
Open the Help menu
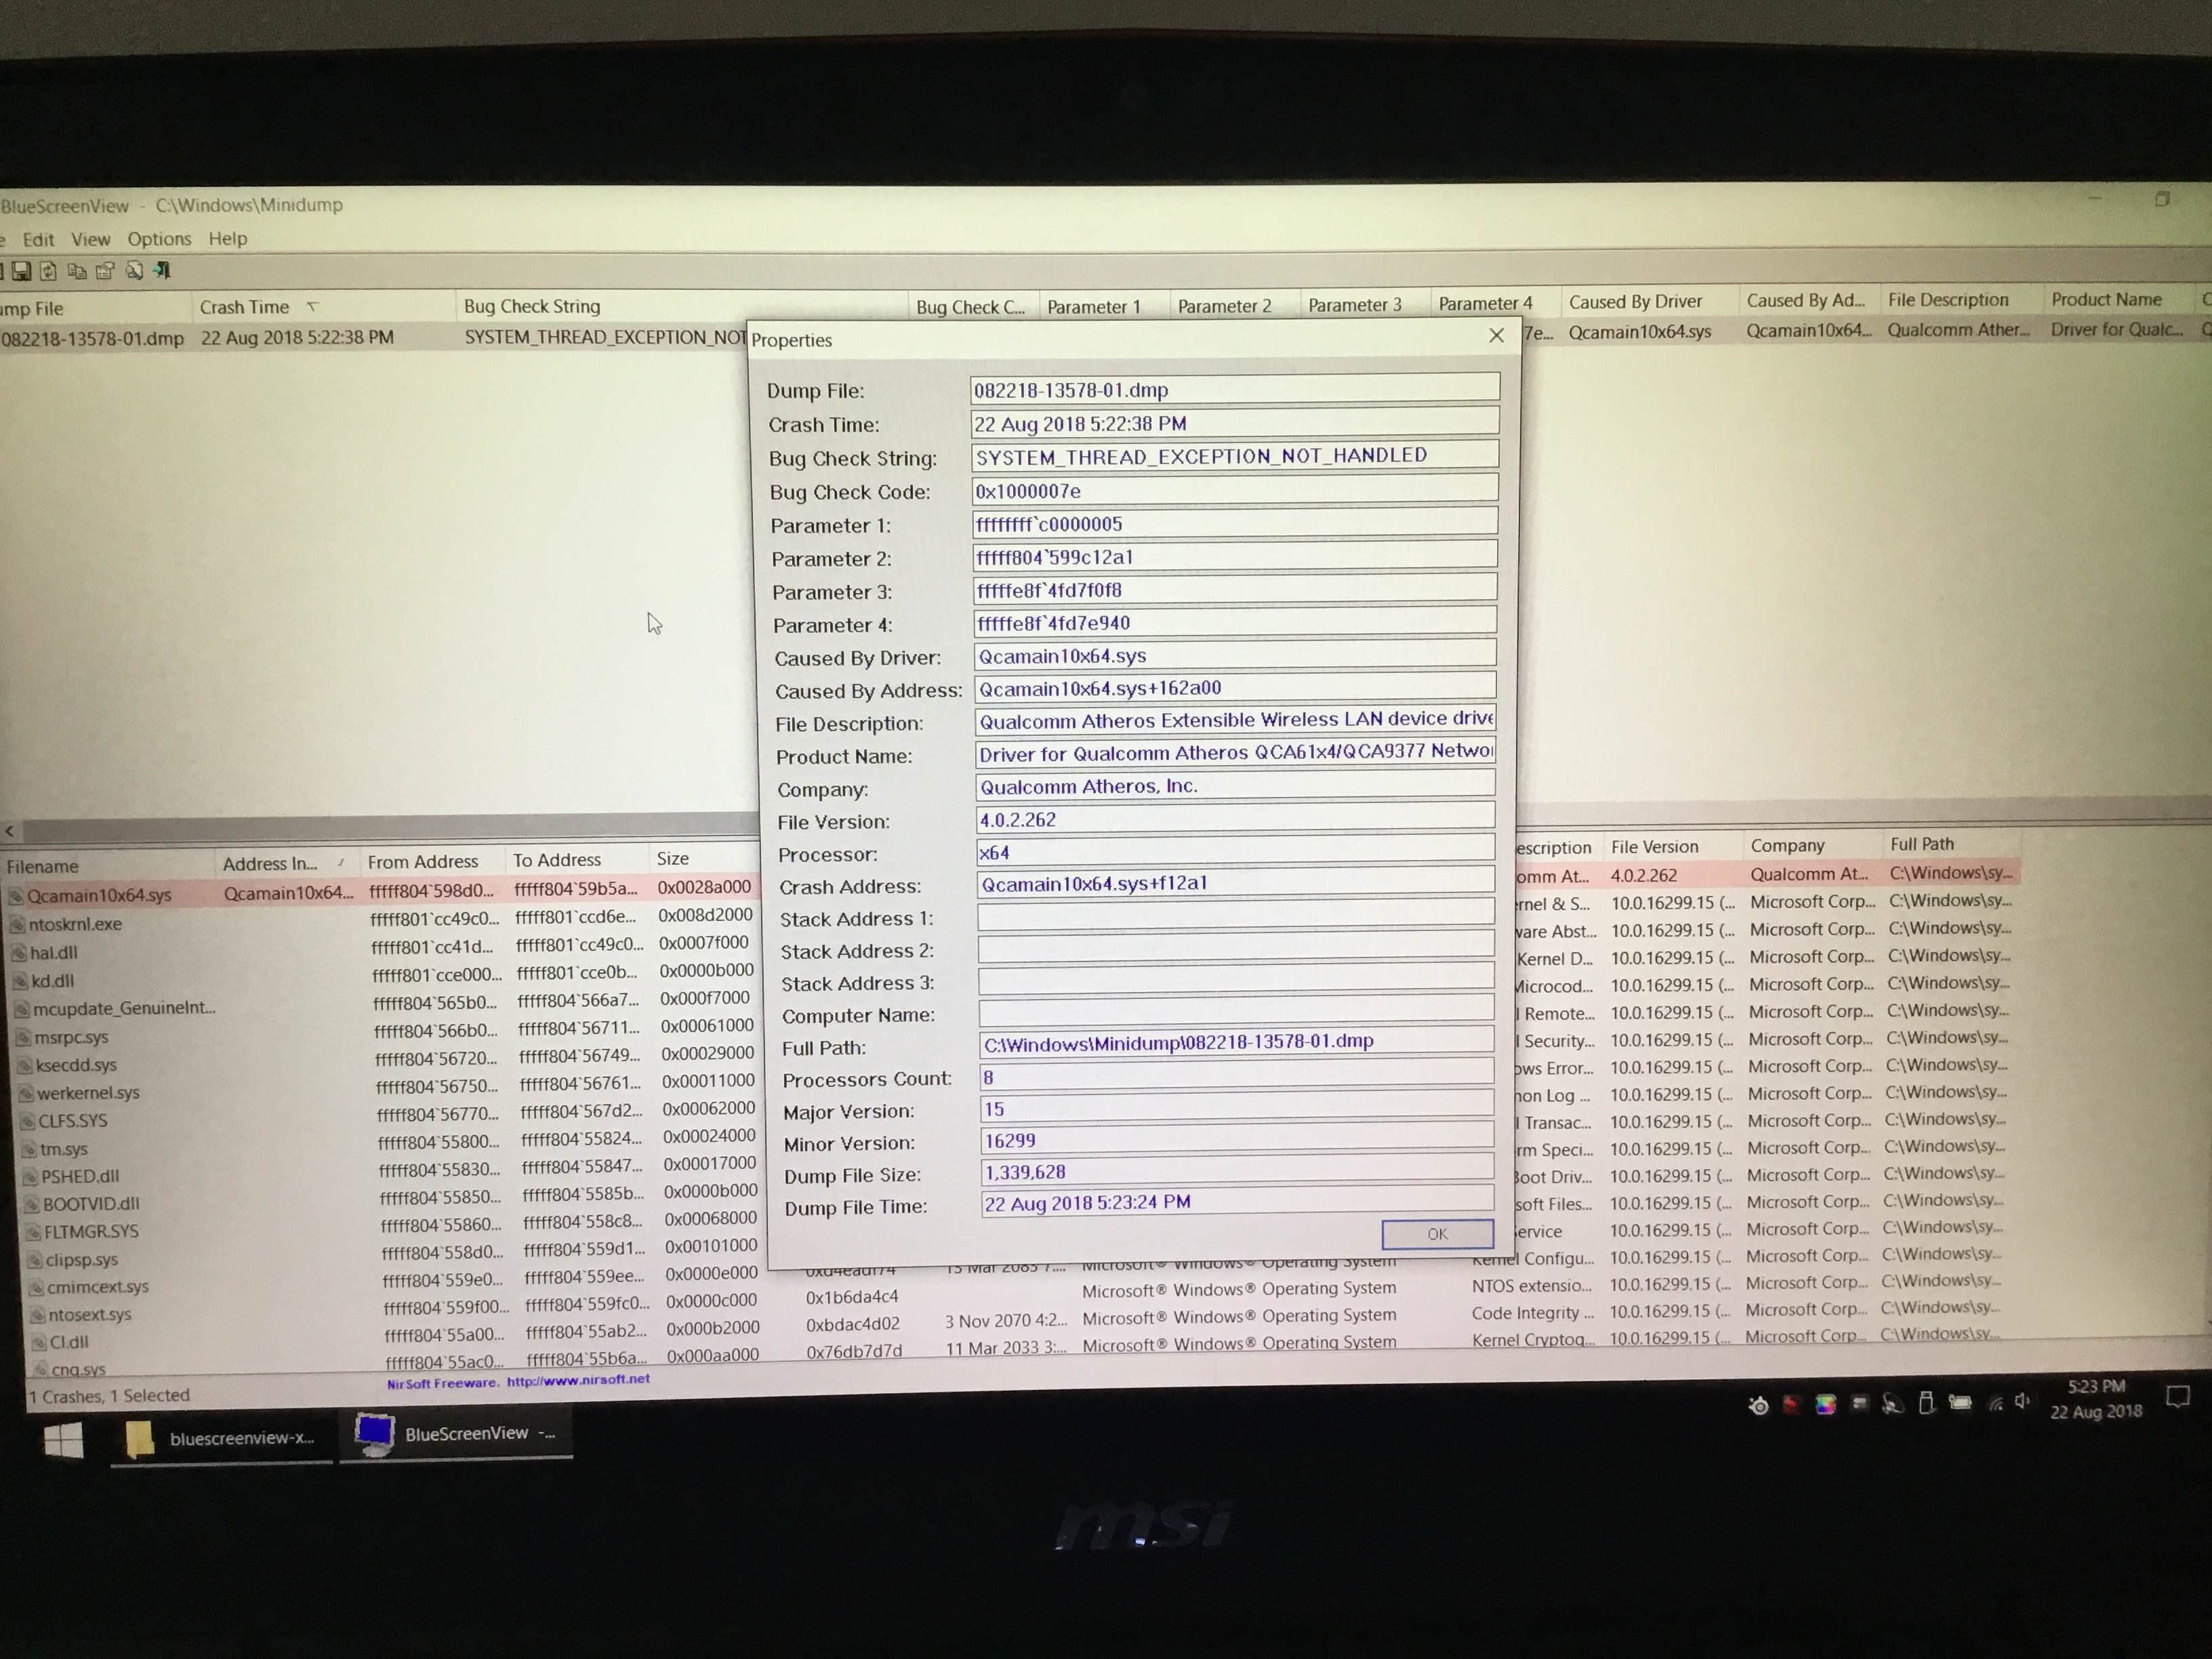[x=227, y=238]
